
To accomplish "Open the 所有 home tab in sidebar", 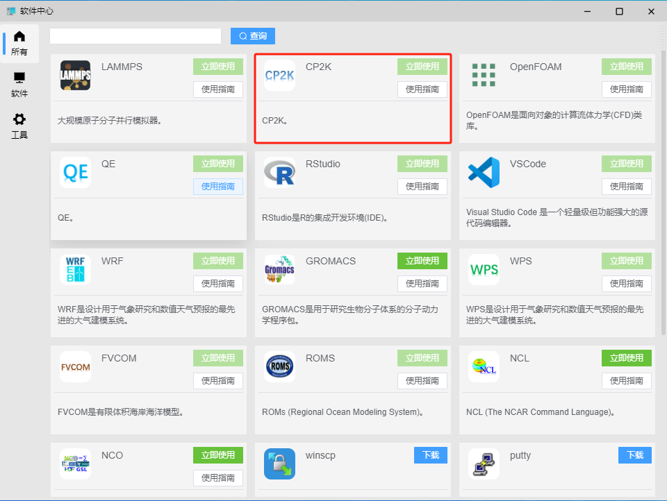I will click(x=19, y=43).
